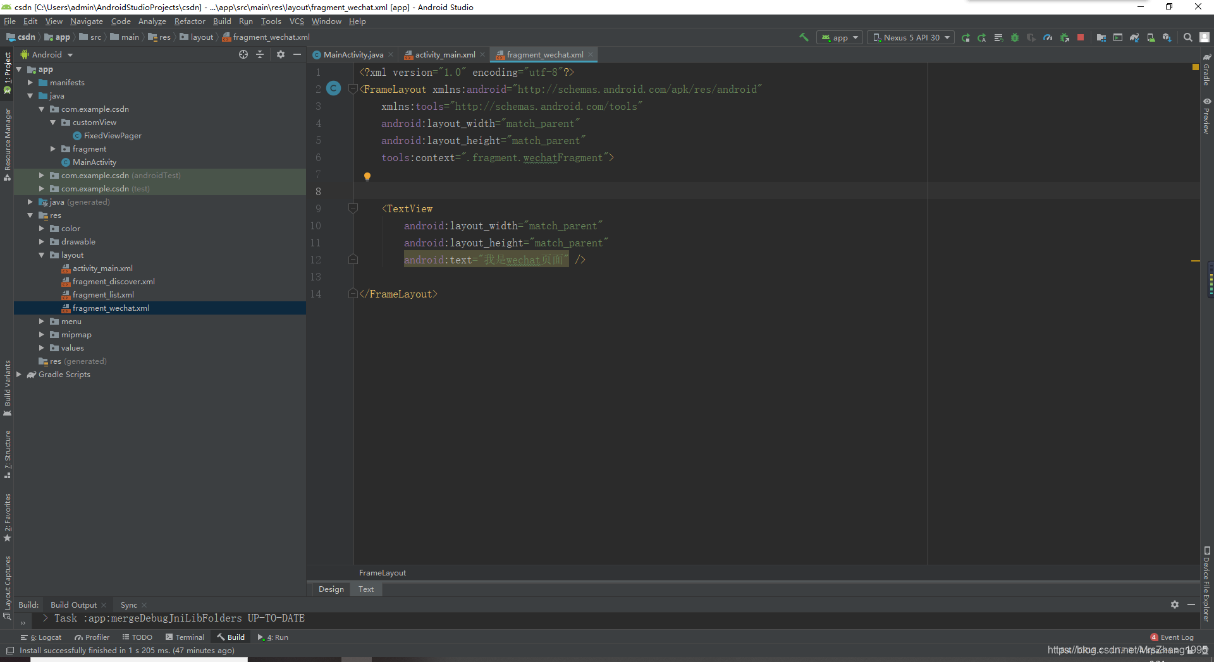Open the VCS menu
Viewport: 1214px width, 662px height.
(x=297, y=21)
